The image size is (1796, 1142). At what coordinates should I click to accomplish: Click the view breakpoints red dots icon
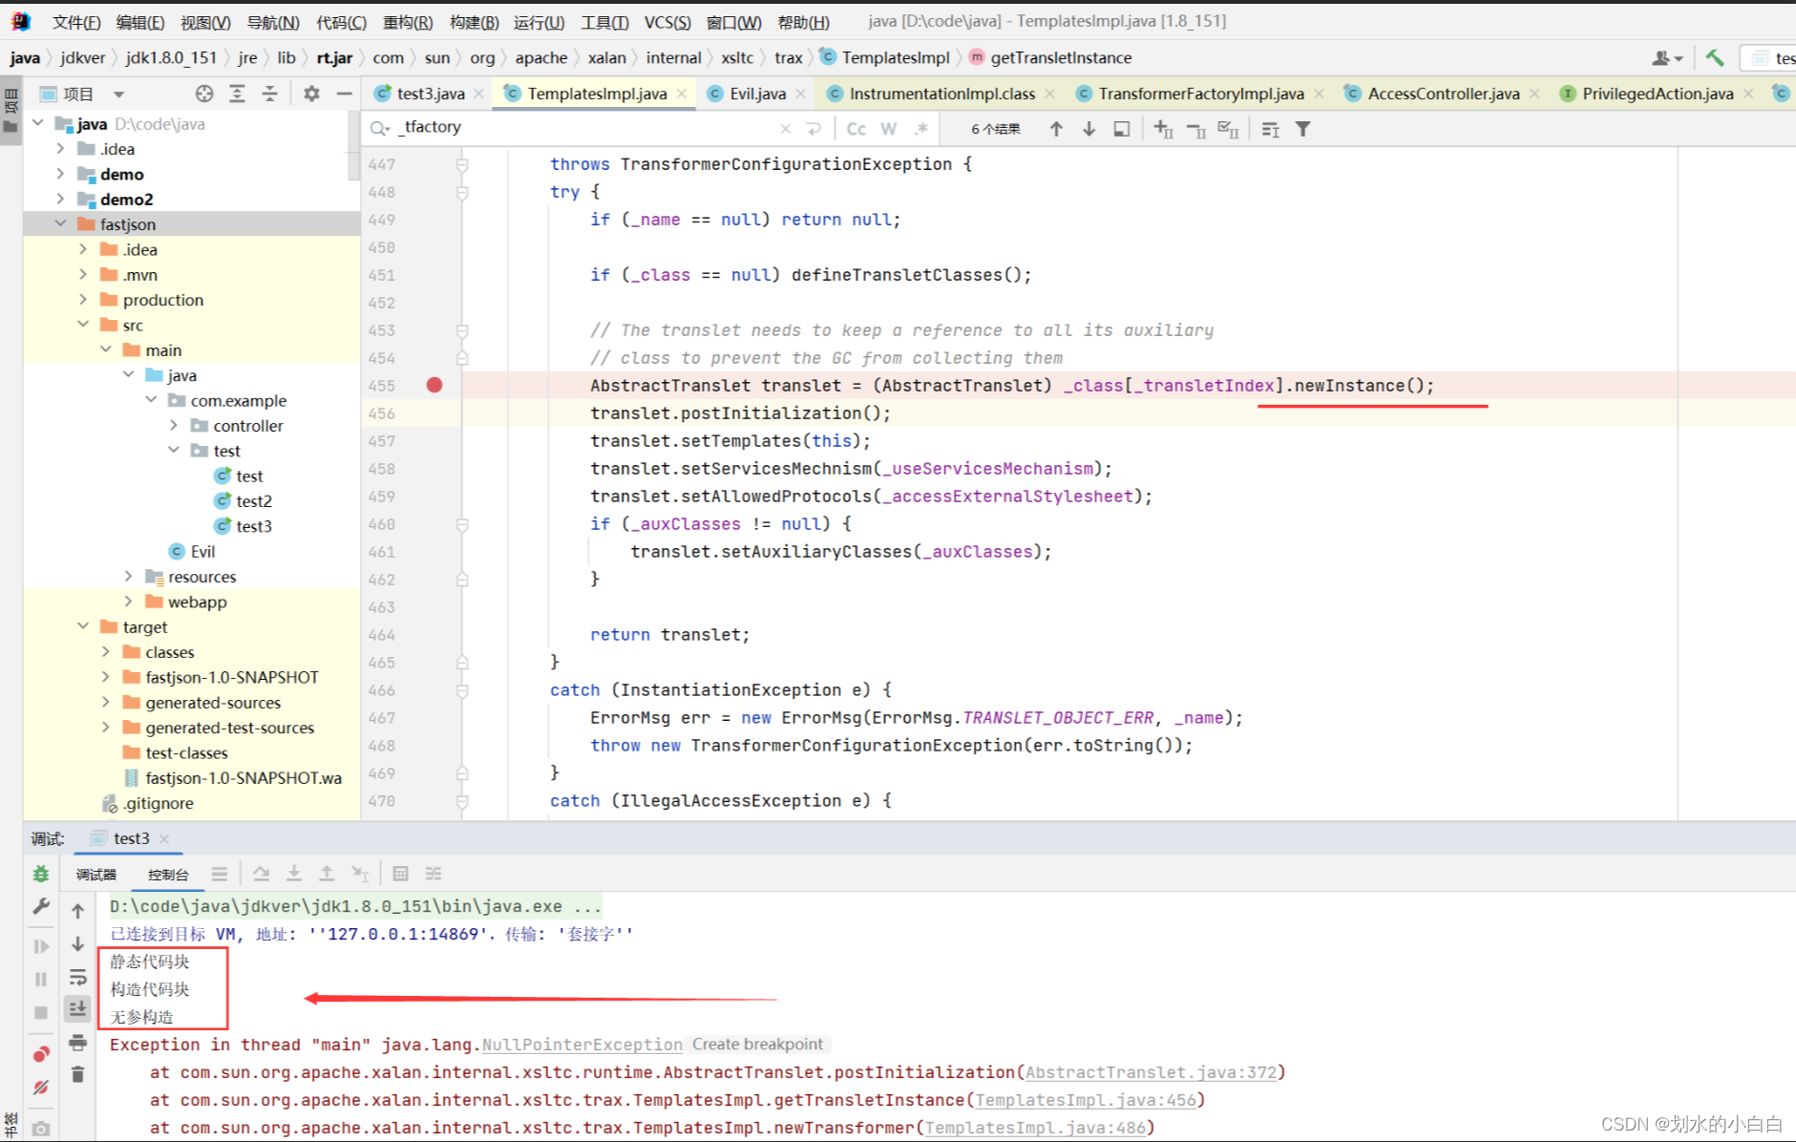[x=40, y=1054]
